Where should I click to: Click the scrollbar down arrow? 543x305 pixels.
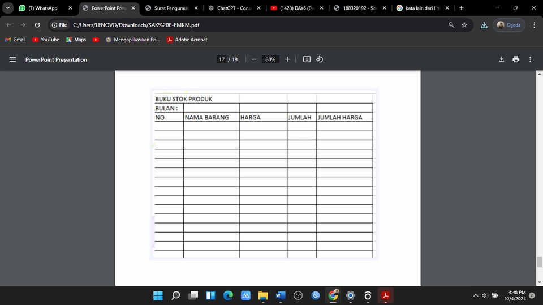pyautogui.click(x=539, y=282)
